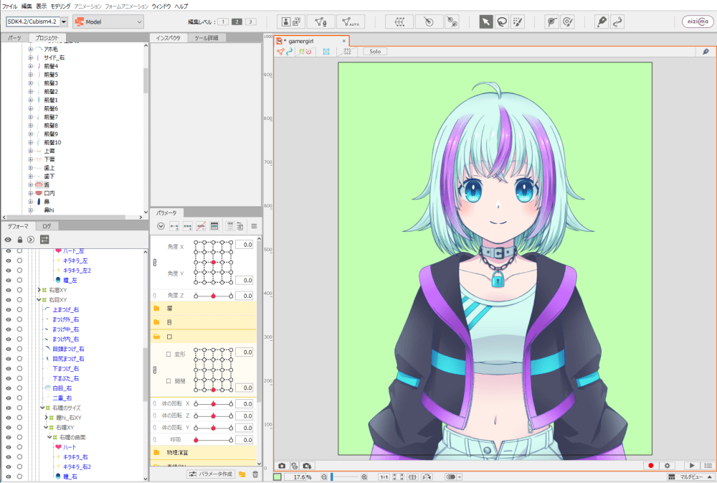Click the delete keys icon in parameters
This screenshot has width=717, height=483.
coord(201,226)
